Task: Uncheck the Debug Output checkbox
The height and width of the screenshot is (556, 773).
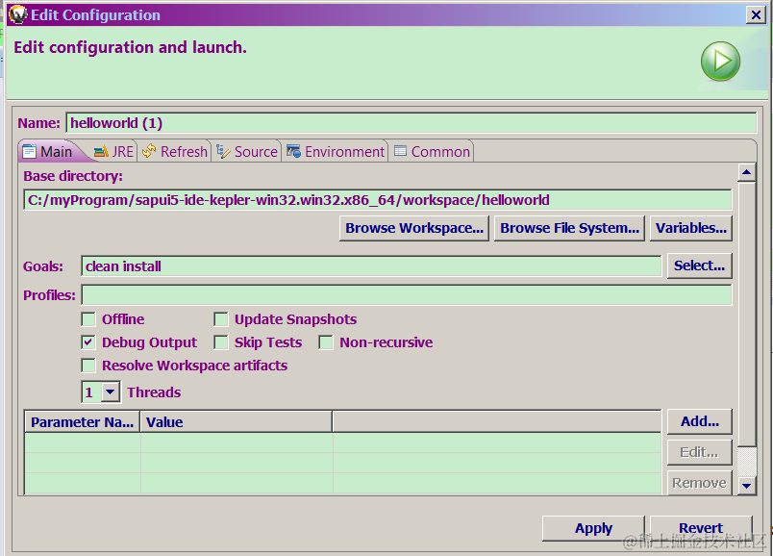Action: pos(88,342)
